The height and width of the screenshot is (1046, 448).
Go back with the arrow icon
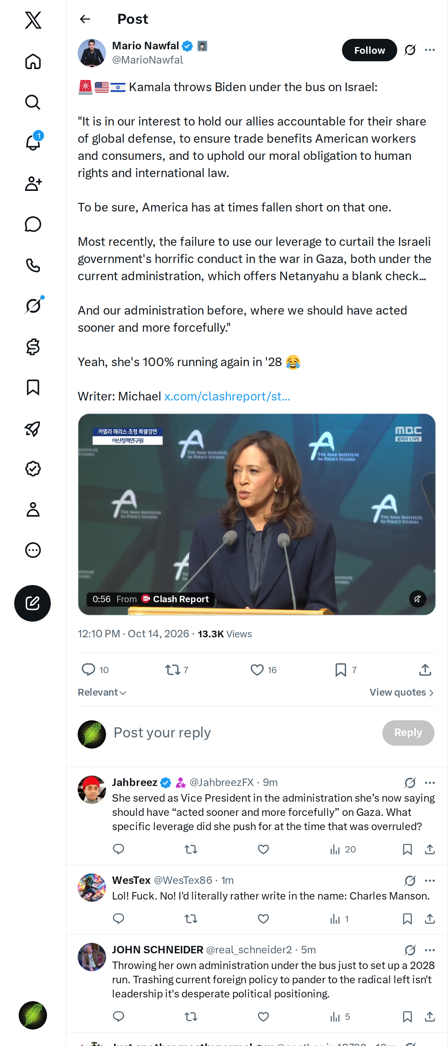[x=85, y=19]
